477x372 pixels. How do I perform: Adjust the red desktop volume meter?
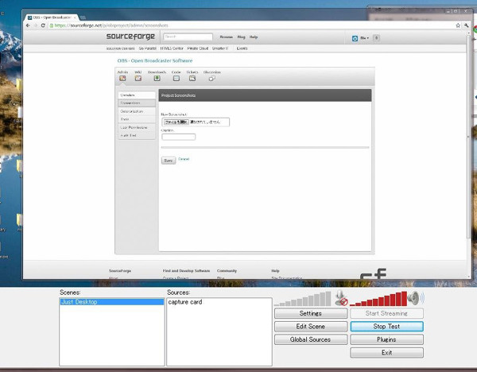point(378,299)
